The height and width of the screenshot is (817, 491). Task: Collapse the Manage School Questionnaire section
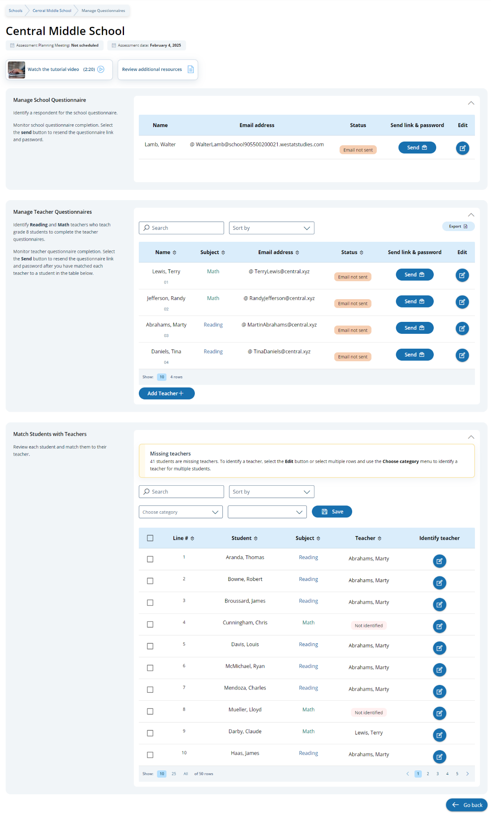[471, 103]
